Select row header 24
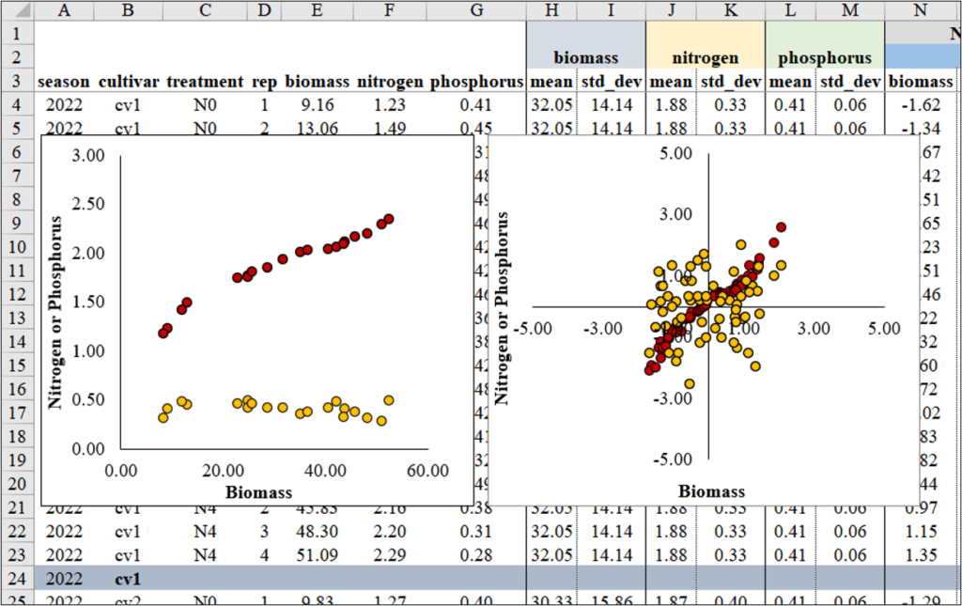Image resolution: width=962 pixels, height=606 pixels. pyautogui.click(x=18, y=577)
